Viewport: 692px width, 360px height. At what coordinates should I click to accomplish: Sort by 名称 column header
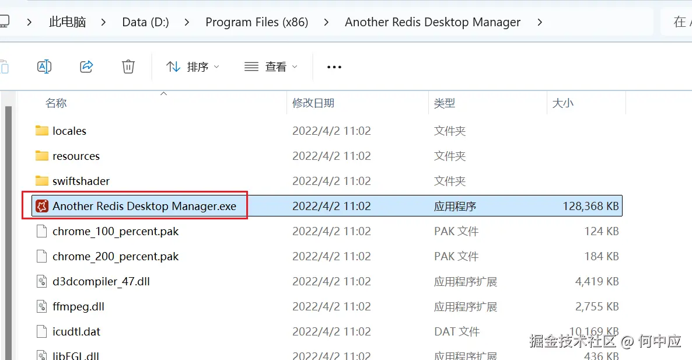(56, 103)
